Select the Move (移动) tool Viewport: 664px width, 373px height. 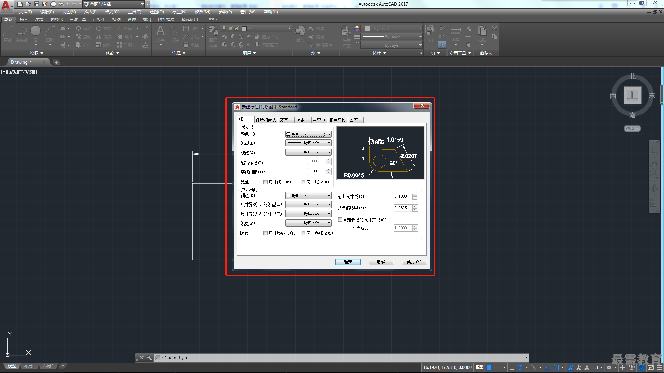[83, 29]
